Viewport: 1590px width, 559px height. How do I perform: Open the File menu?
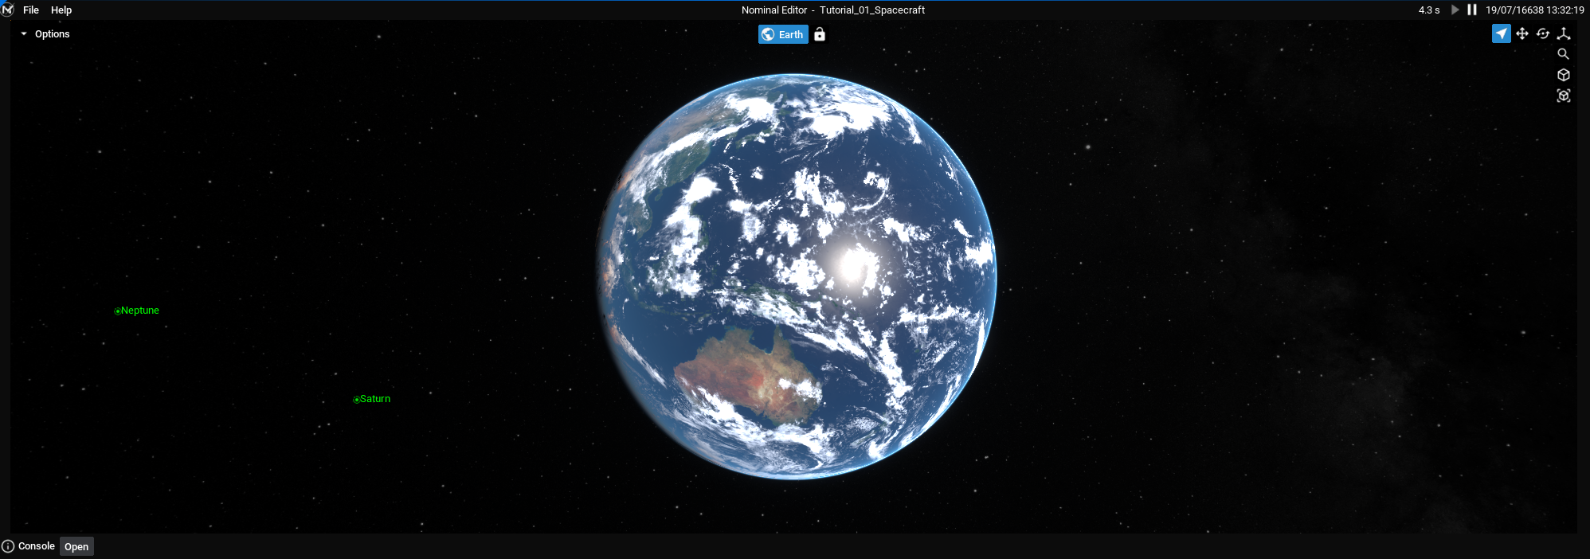pos(31,10)
